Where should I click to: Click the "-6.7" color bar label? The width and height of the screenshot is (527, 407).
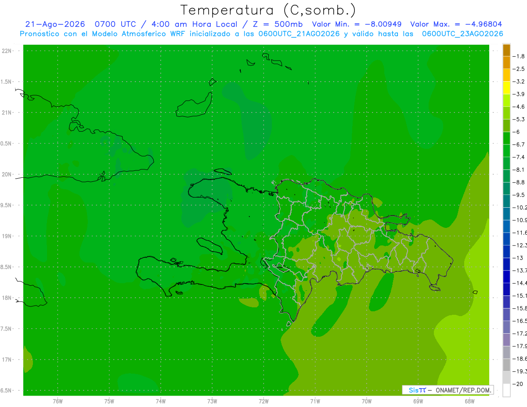tap(519, 144)
